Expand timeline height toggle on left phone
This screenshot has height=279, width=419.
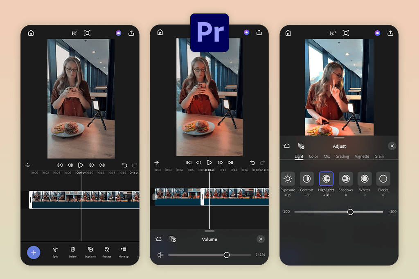27,165
